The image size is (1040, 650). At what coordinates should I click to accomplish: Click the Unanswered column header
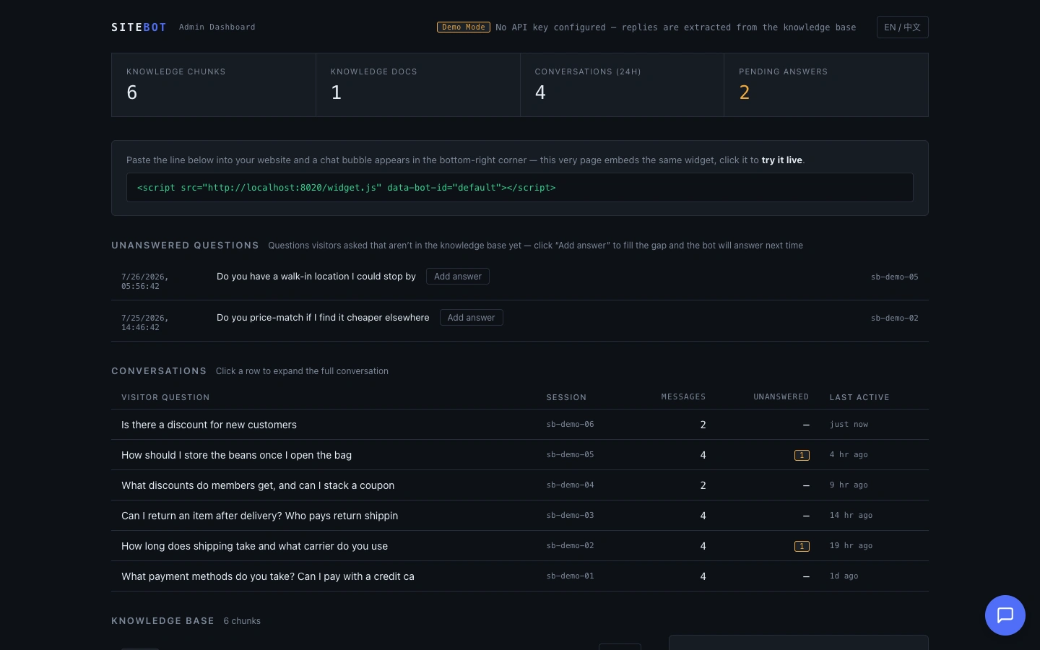pos(781,396)
